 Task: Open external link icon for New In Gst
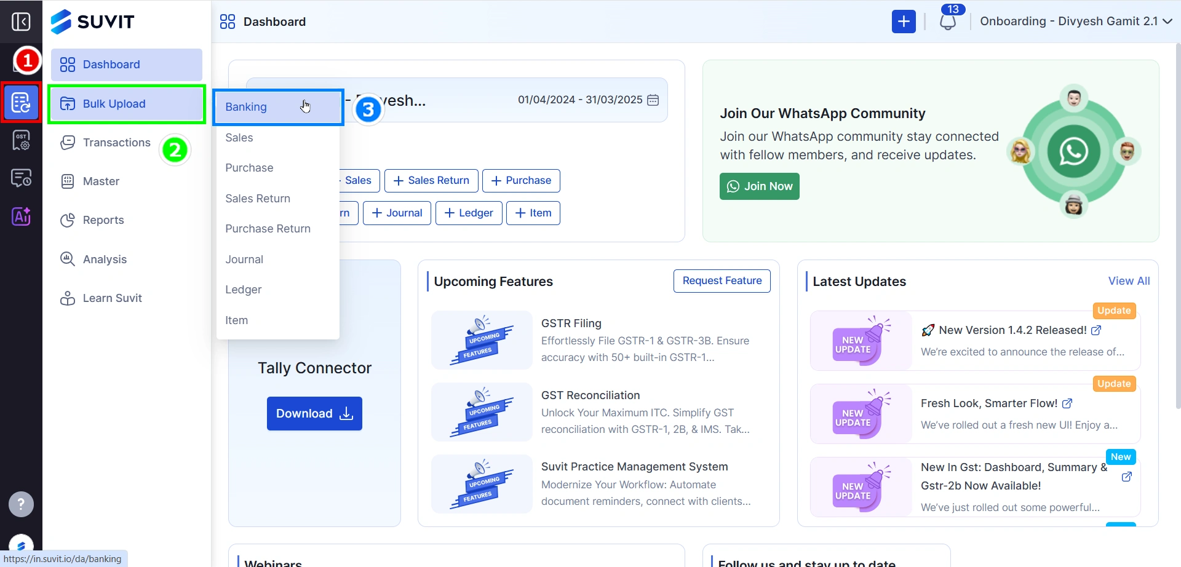1127,477
